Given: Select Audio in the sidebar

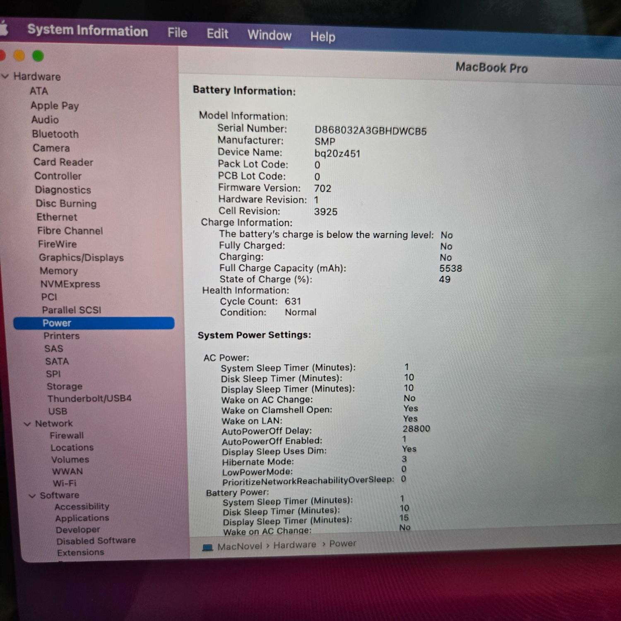Looking at the screenshot, I should [x=45, y=120].
